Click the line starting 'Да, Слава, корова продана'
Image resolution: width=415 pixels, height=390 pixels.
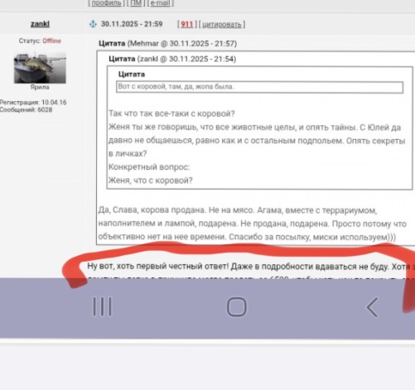[x=238, y=210]
